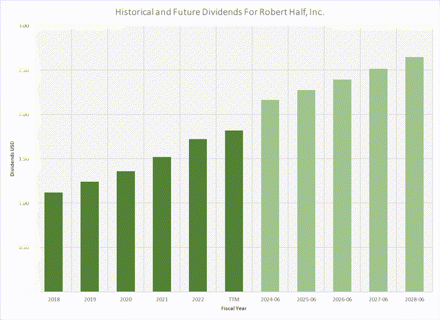
Task: Click the 2027-06 axis label
Action: pos(378,299)
